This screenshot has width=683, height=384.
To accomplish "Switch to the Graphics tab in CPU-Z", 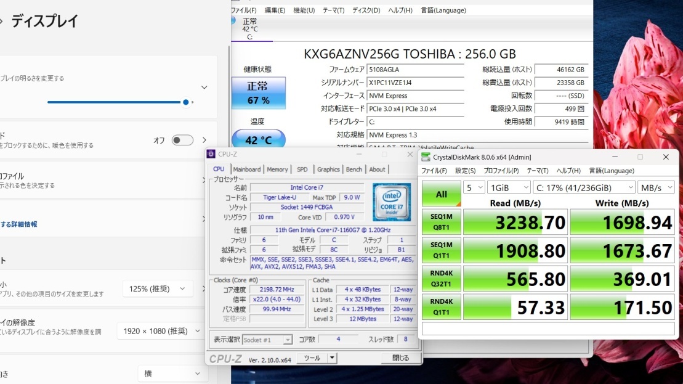I will click(x=328, y=169).
